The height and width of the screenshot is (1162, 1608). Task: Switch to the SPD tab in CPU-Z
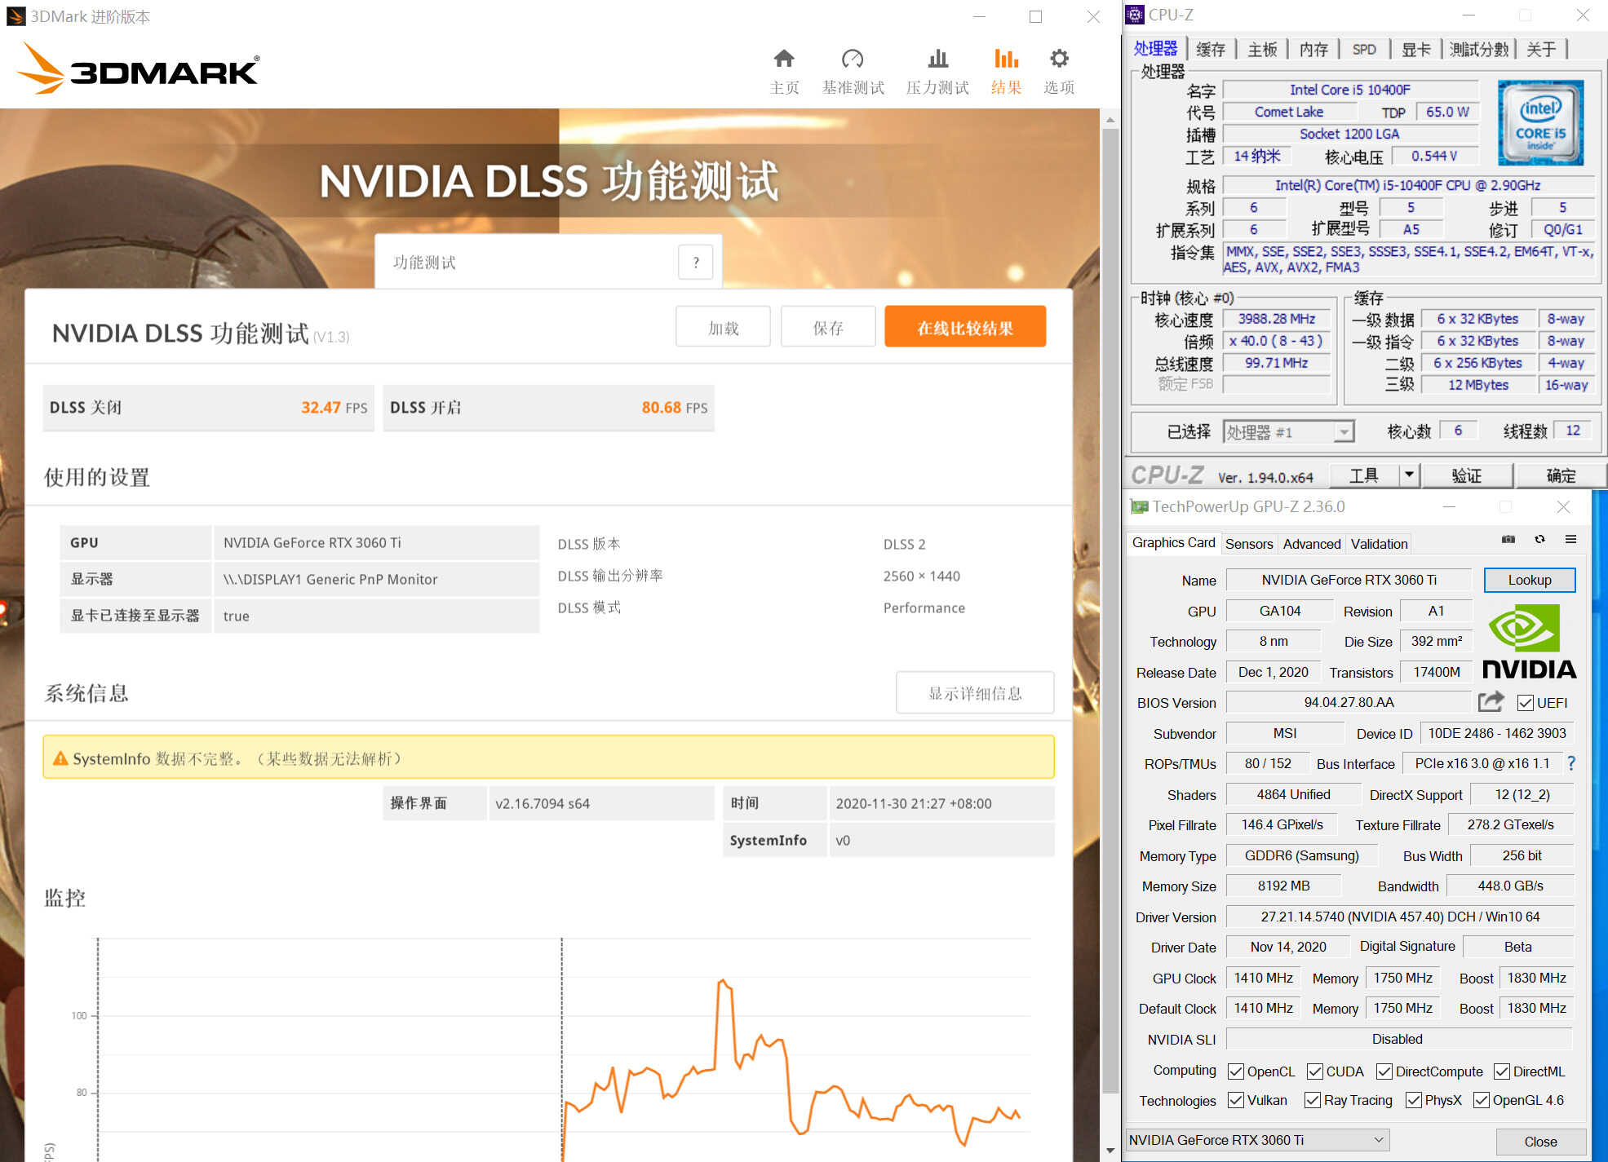point(1365,50)
